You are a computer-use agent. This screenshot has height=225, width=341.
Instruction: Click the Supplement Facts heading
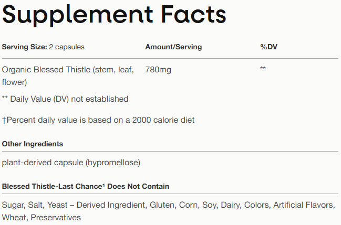click(x=114, y=16)
